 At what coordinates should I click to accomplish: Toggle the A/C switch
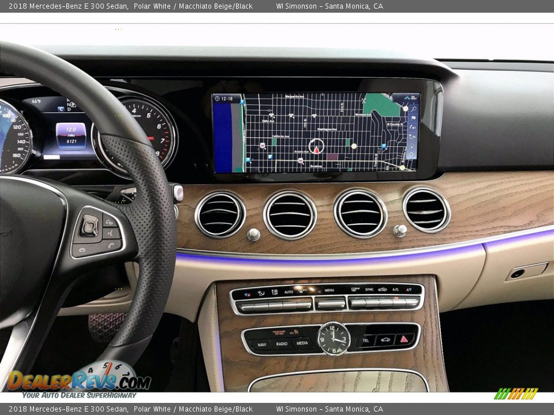[399, 303]
